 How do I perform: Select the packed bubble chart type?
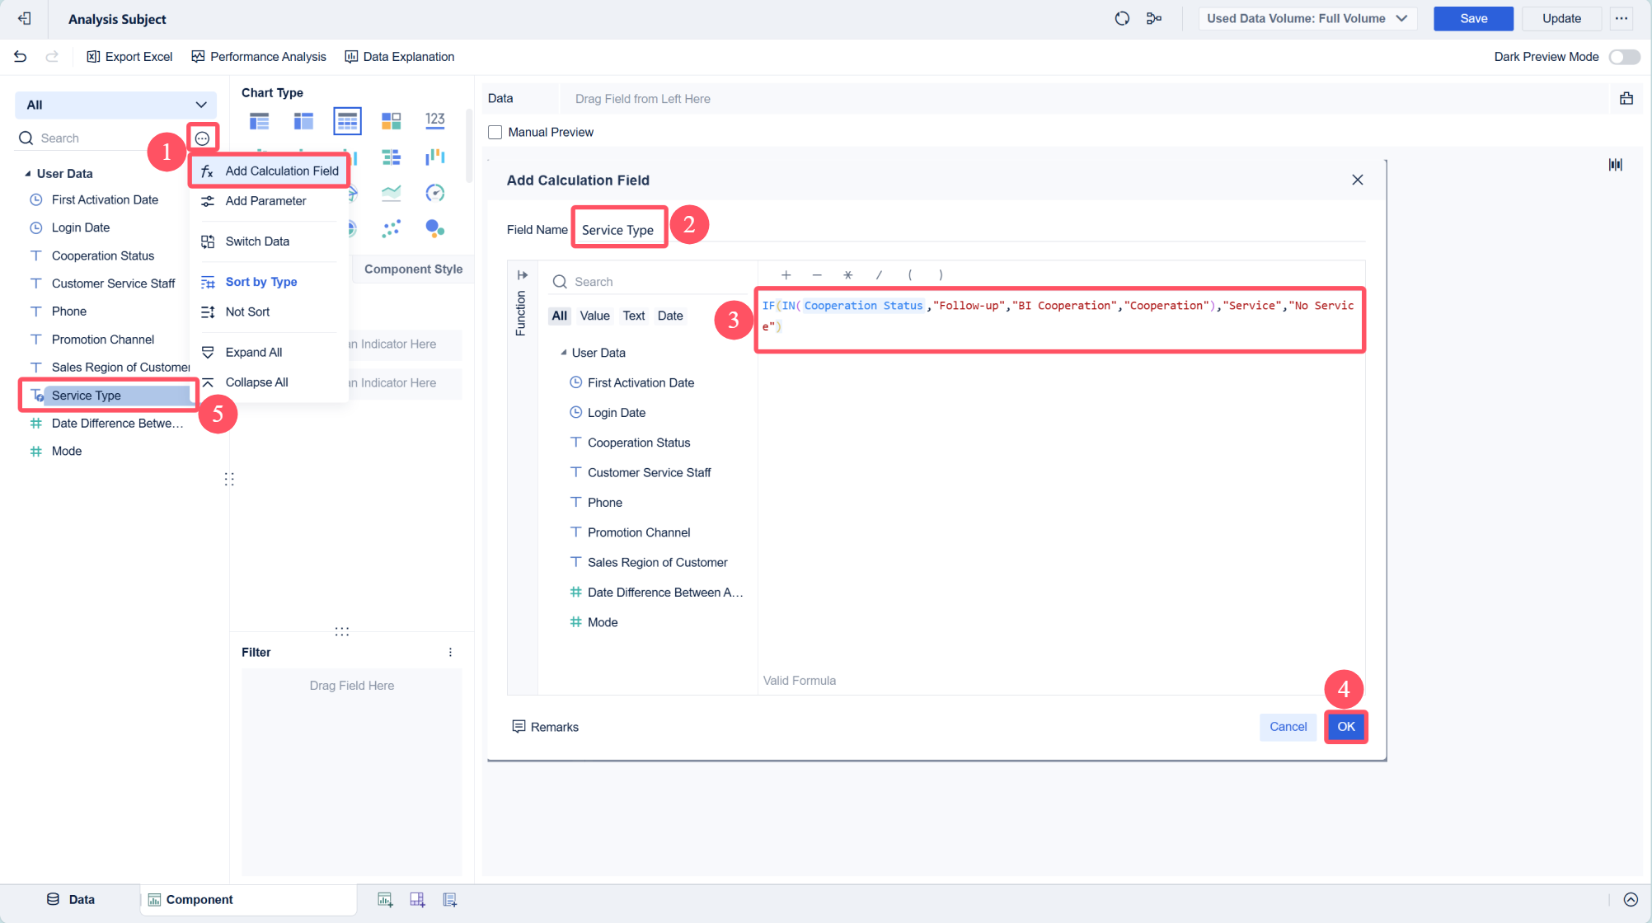click(435, 230)
